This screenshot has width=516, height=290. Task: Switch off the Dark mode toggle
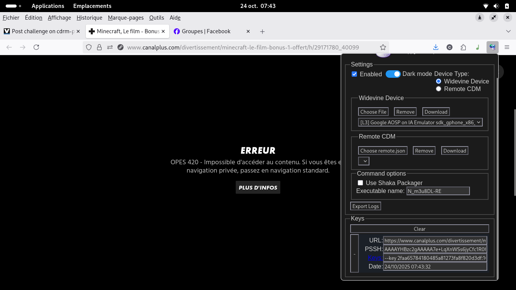click(x=393, y=74)
